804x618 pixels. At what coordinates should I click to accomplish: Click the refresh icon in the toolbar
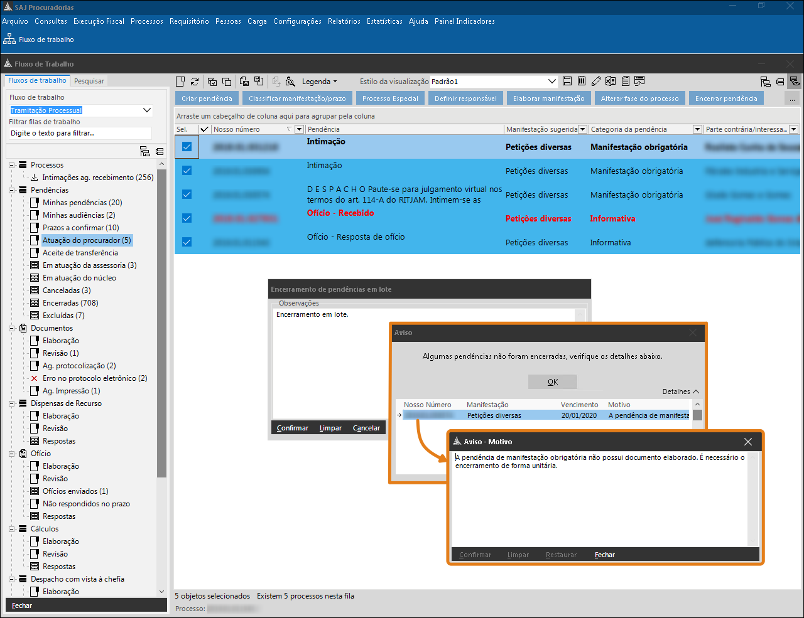[195, 82]
